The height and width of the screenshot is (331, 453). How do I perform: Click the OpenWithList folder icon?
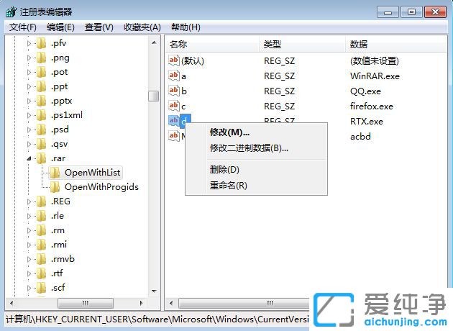click(55, 173)
